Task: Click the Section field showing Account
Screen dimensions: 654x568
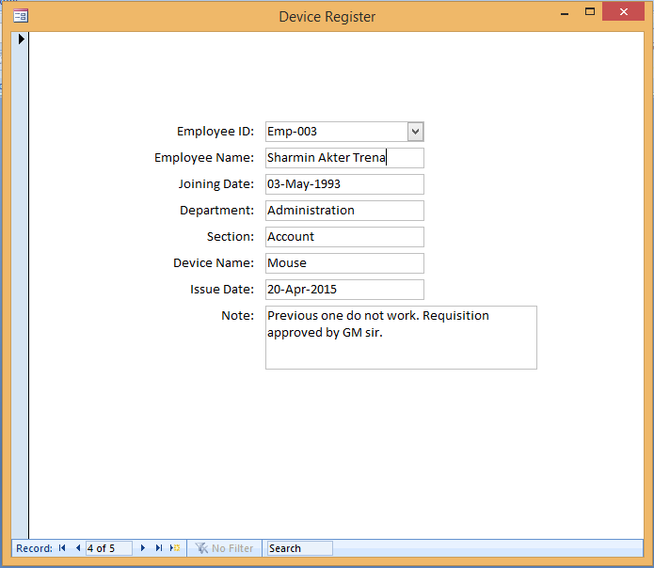Action: tap(344, 237)
